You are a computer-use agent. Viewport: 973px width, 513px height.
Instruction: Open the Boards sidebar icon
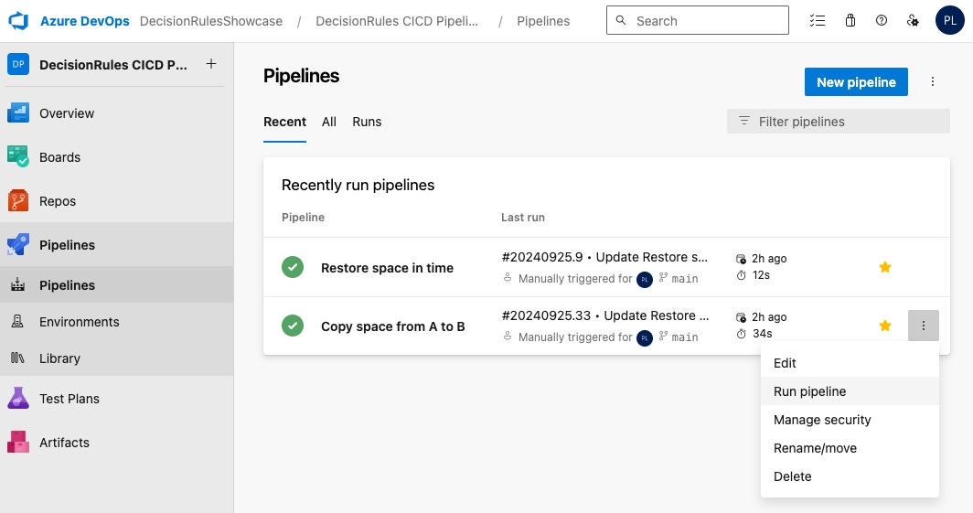pyautogui.click(x=19, y=157)
